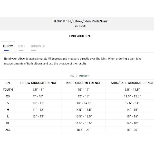Click the 9" - 10" elbow value
The width and height of the screenshot is (154, 154).
[38, 96]
